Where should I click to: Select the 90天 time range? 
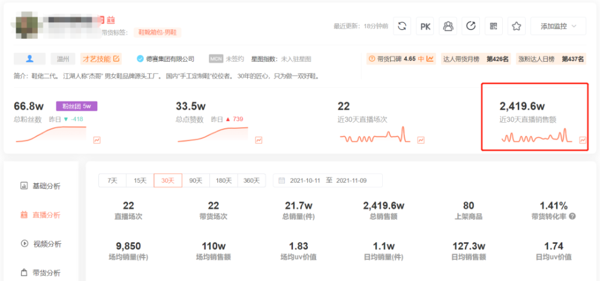pos(196,180)
